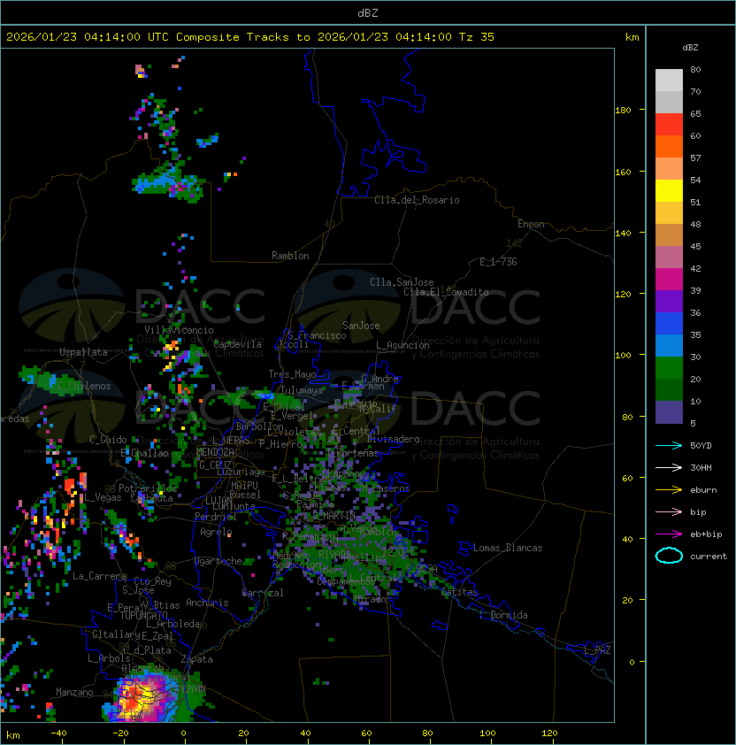736x745 pixels.
Task: Select the 'Divisadero' map label
Action: (x=394, y=439)
